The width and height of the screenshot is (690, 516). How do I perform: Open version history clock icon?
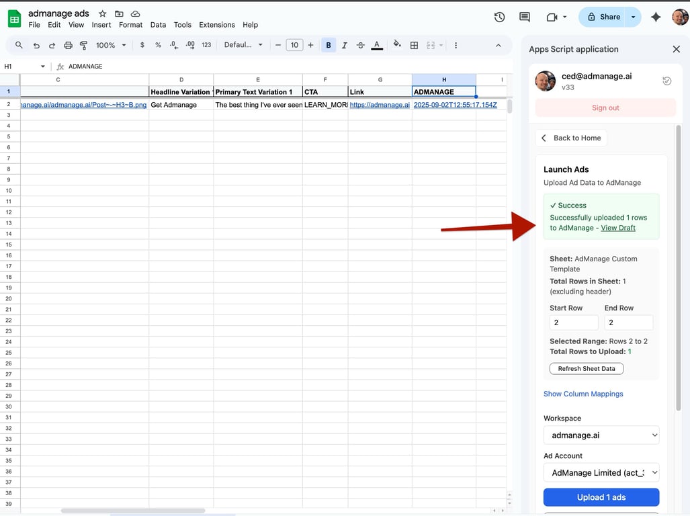pos(499,17)
